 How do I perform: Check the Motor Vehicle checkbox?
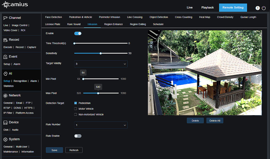(76, 109)
